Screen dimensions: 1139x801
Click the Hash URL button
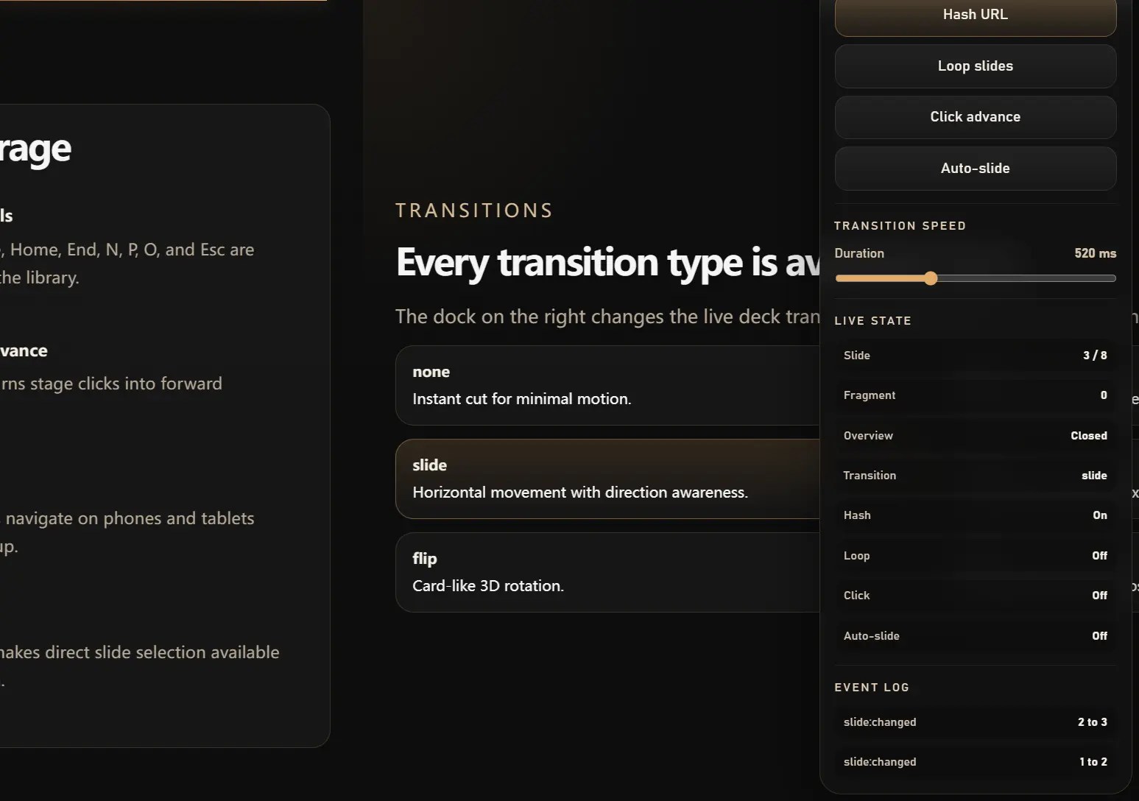(x=975, y=14)
